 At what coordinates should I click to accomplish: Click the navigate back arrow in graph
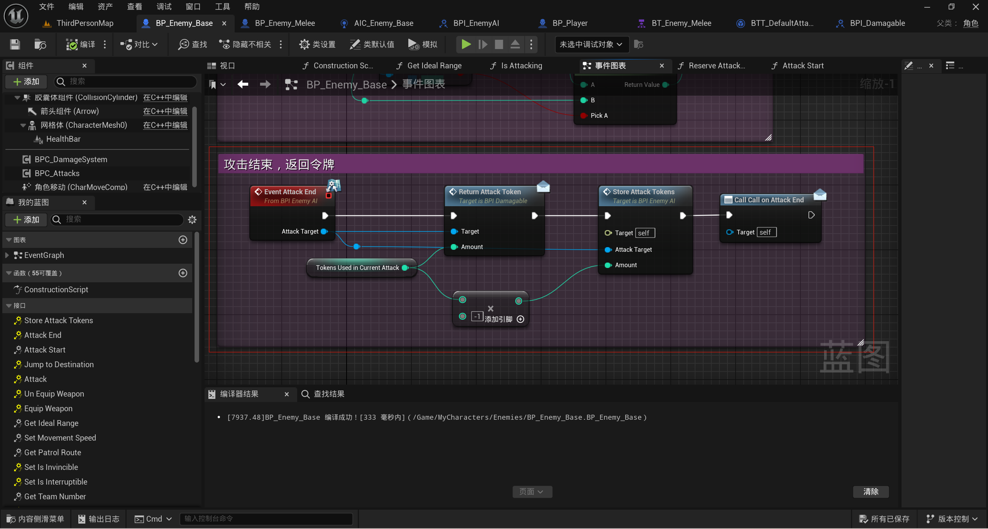[243, 84]
